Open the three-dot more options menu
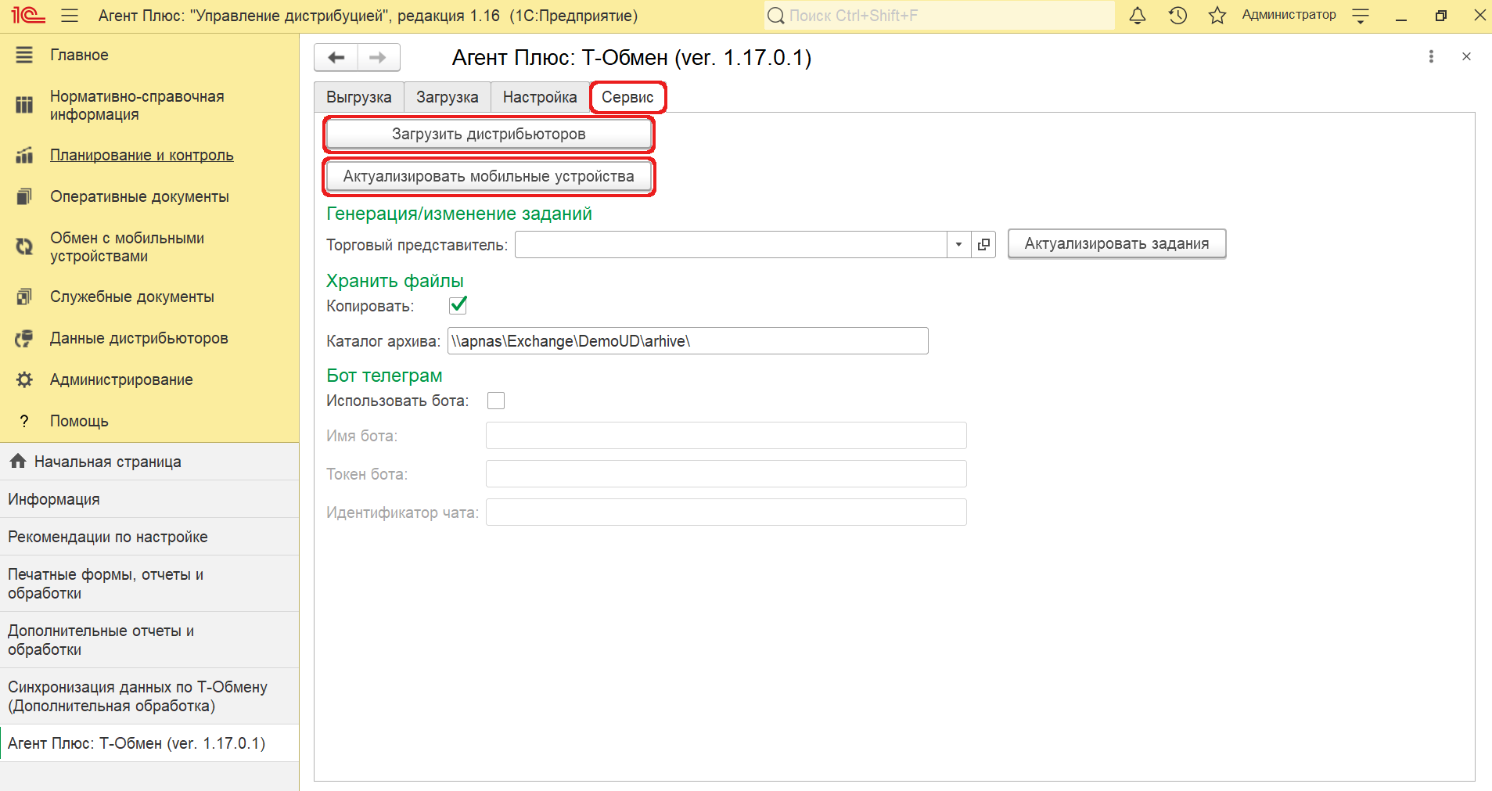The width and height of the screenshot is (1492, 791). pyautogui.click(x=1431, y=56)
